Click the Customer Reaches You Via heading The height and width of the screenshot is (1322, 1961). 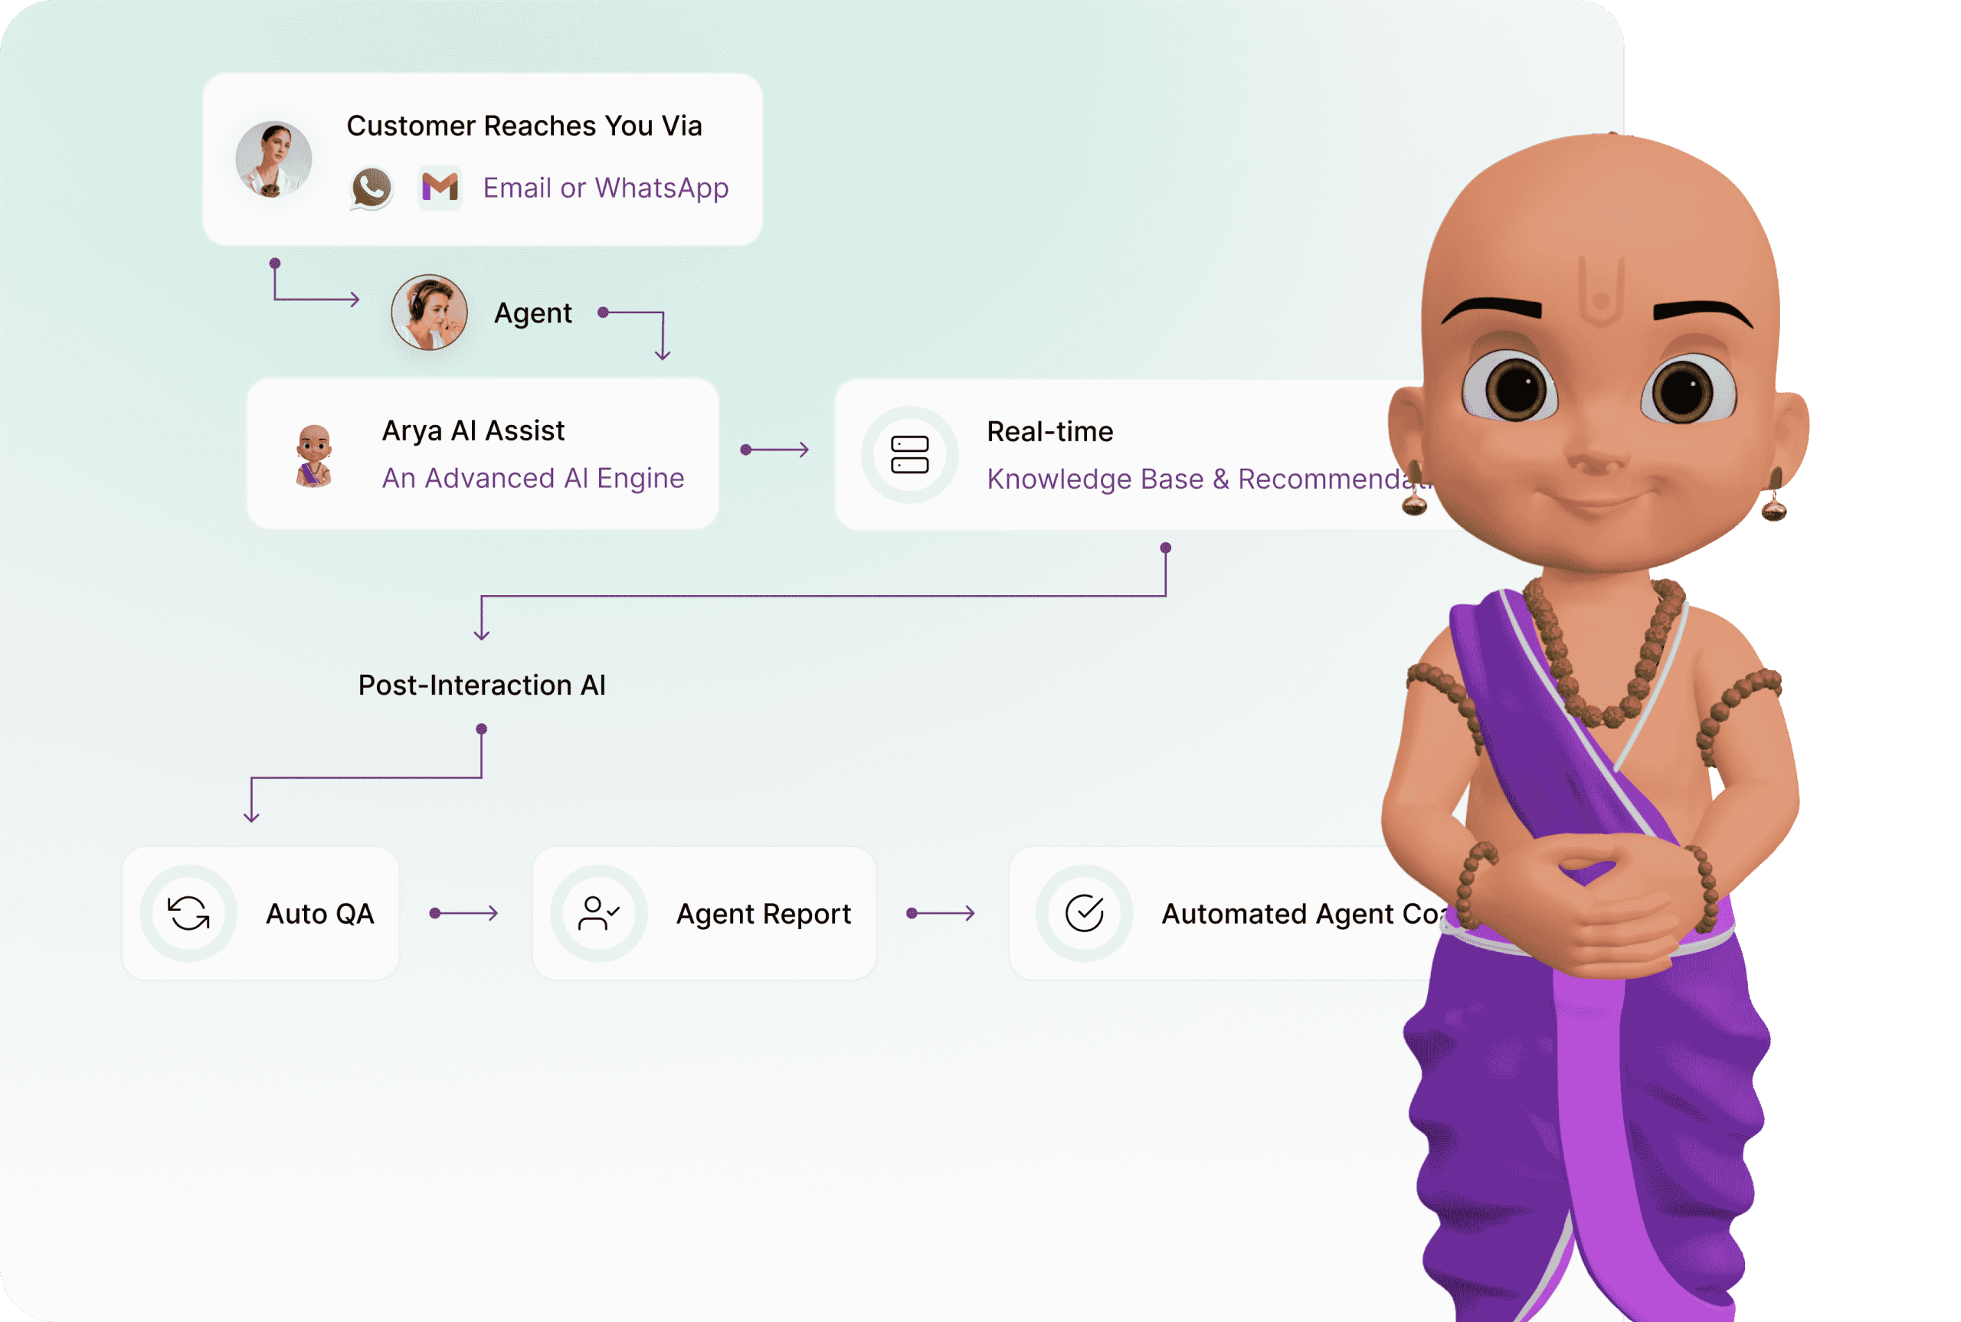[x=525, y=126]
